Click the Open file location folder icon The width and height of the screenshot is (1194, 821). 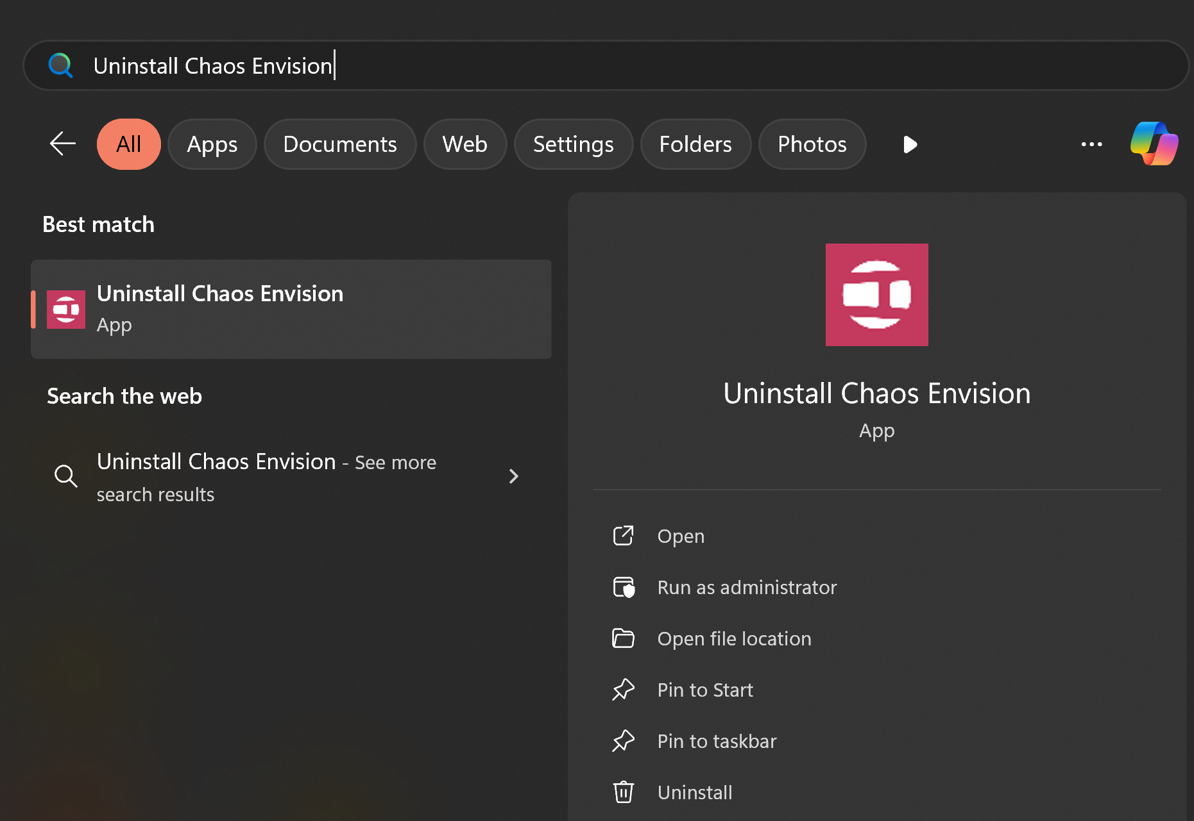tap(623, 638)
